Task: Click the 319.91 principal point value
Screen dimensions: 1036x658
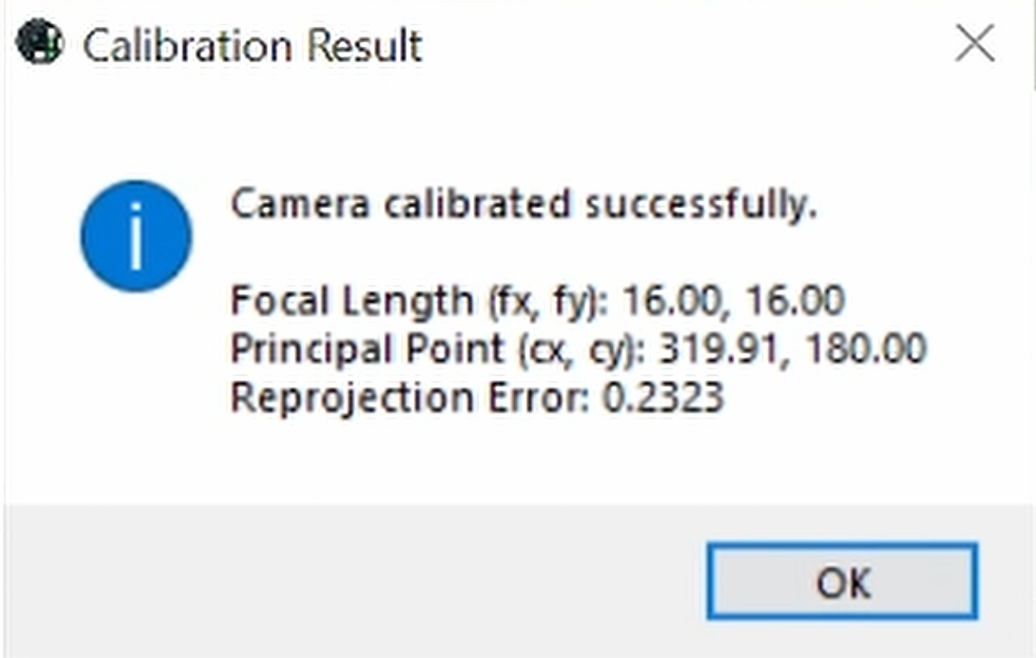Action: [x=720, y=349]
